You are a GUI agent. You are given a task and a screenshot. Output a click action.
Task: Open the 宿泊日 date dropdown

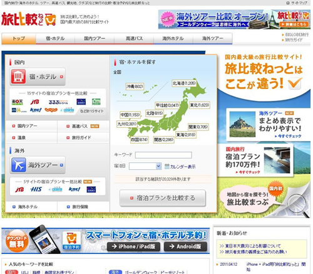click(x=145, y=166)
